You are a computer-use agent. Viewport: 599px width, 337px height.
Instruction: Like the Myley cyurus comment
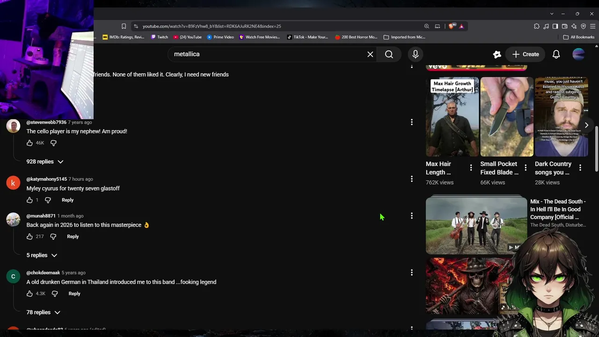coord(29,200)
